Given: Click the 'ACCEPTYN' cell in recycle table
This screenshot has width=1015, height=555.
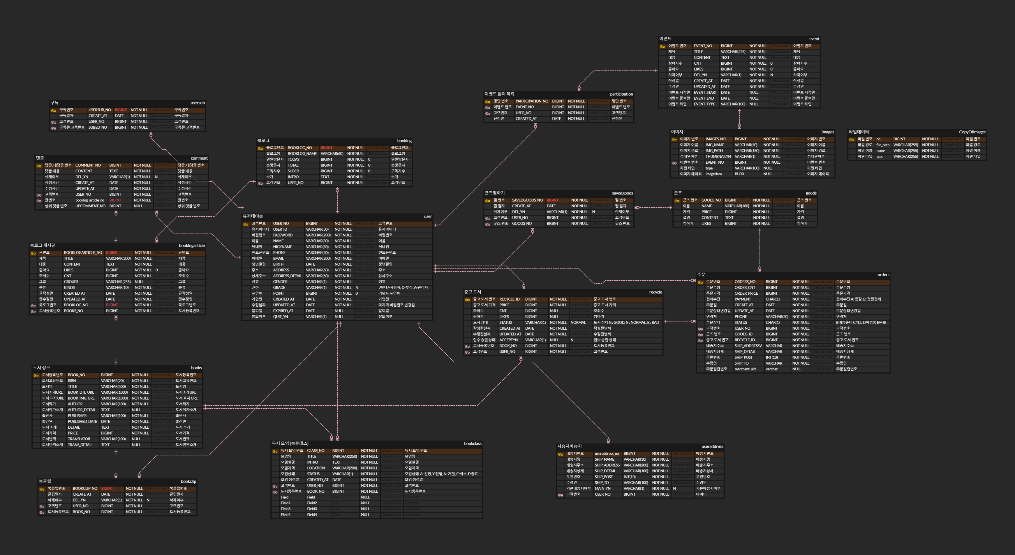Looking at the screenshot, I should coord(510,340).
